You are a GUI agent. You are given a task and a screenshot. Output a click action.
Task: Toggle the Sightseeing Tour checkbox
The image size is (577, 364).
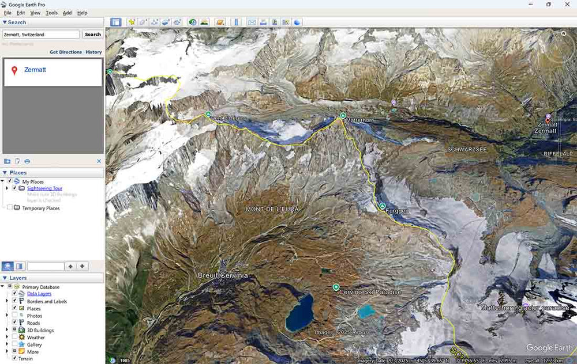pyautogui.click(x=15, y=188)
